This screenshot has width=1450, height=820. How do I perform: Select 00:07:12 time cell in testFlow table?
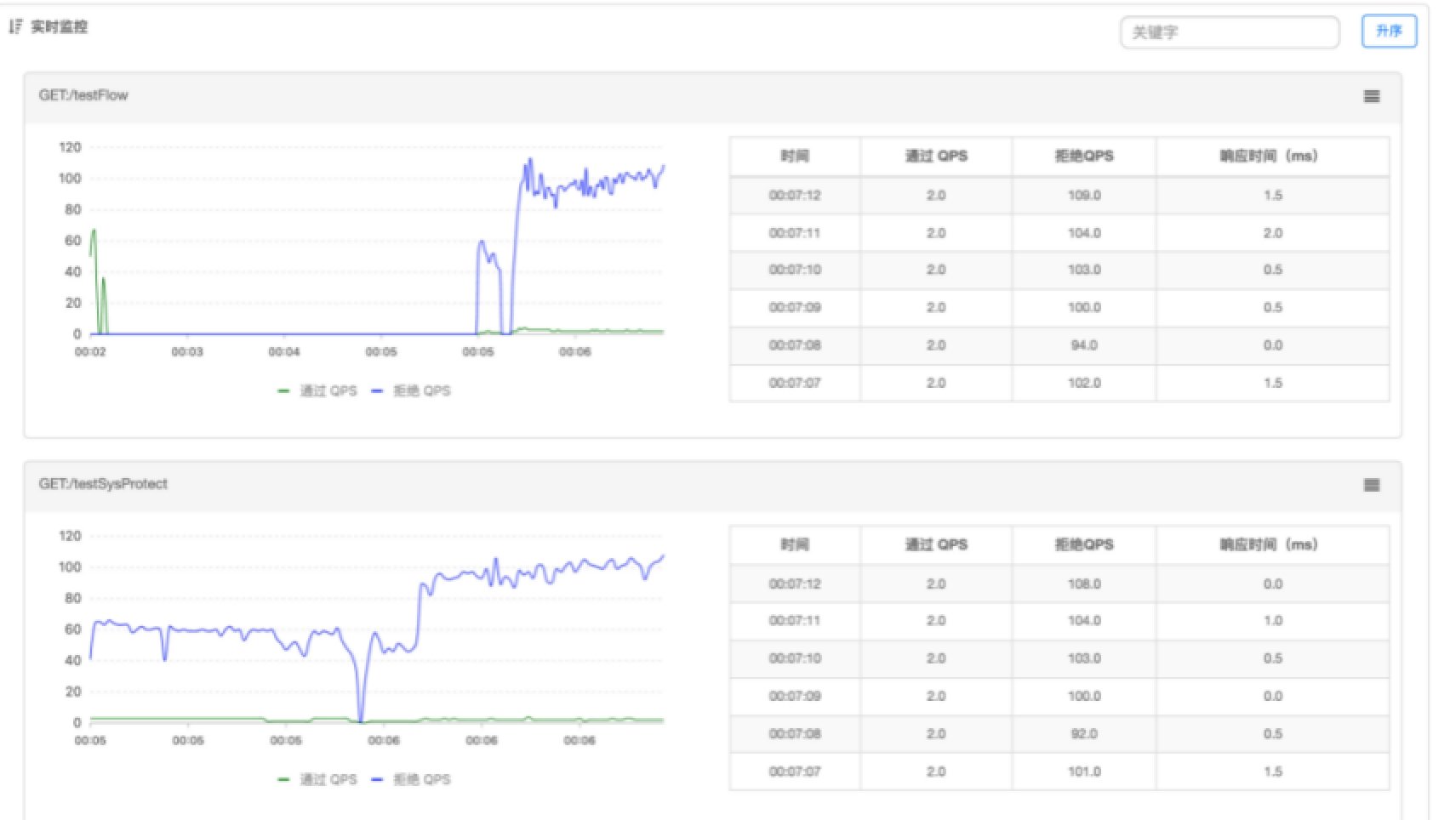coord(795,196)
